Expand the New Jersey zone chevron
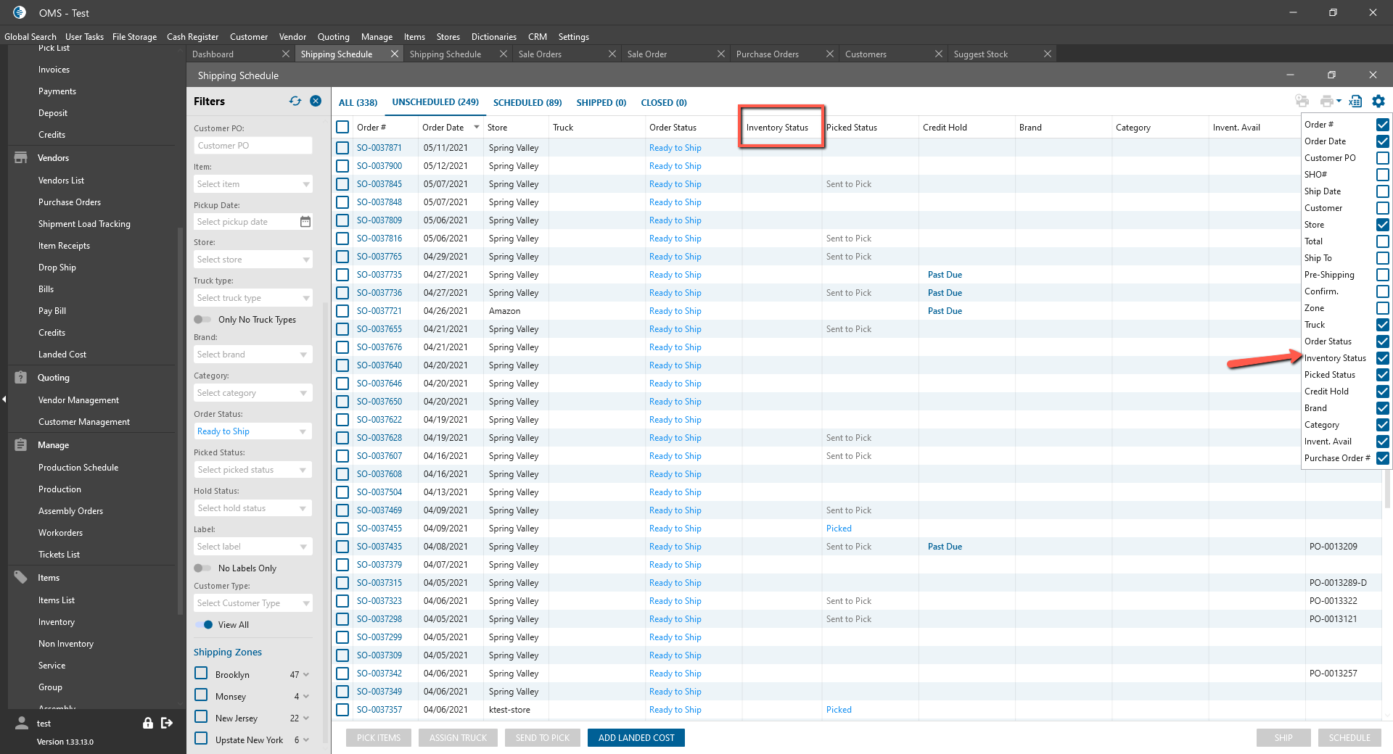 coord(306,718)
